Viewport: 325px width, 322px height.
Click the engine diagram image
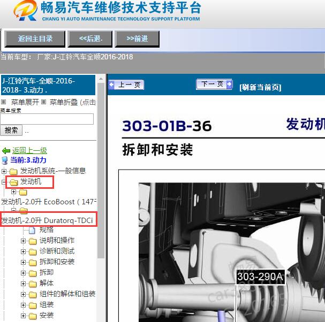[x=232, y=252]
